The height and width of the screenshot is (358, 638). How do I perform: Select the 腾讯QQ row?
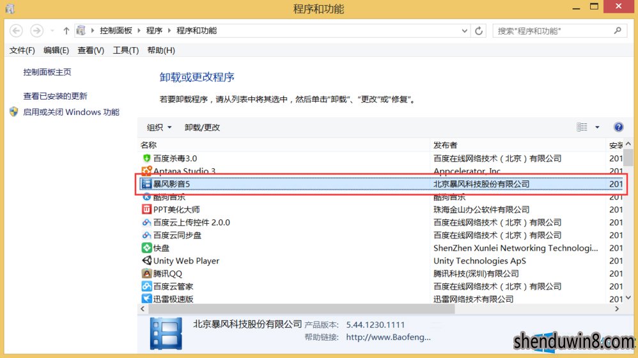click(381, 274)
